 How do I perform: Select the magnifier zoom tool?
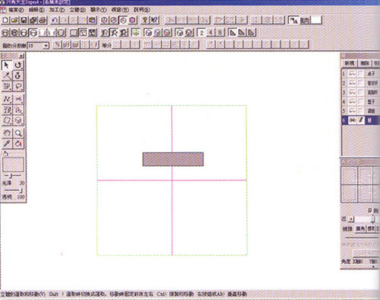click(18, 133)
